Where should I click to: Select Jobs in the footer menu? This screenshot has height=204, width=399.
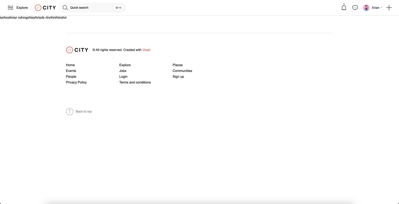click(x=123, y=71)
